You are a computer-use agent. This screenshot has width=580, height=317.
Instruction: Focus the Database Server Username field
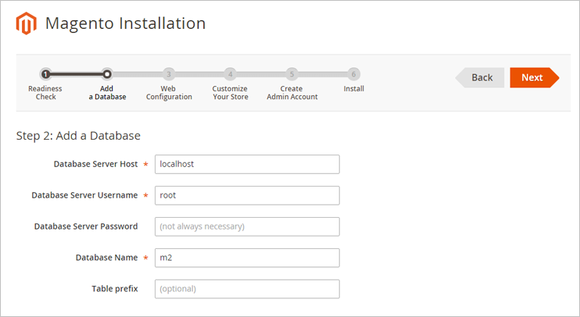click(247, 195)
